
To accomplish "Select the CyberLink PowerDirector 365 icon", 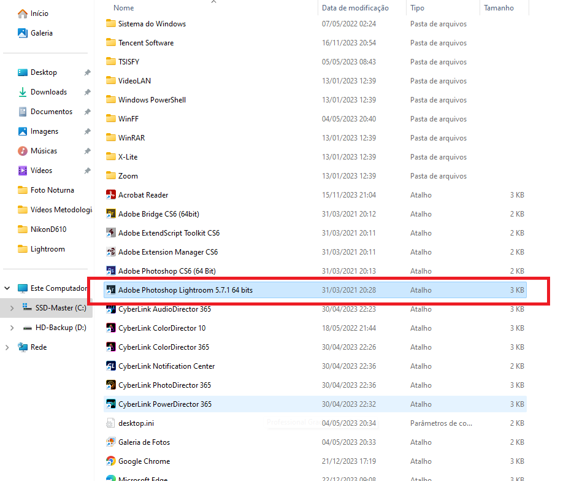I will point(110,404).
